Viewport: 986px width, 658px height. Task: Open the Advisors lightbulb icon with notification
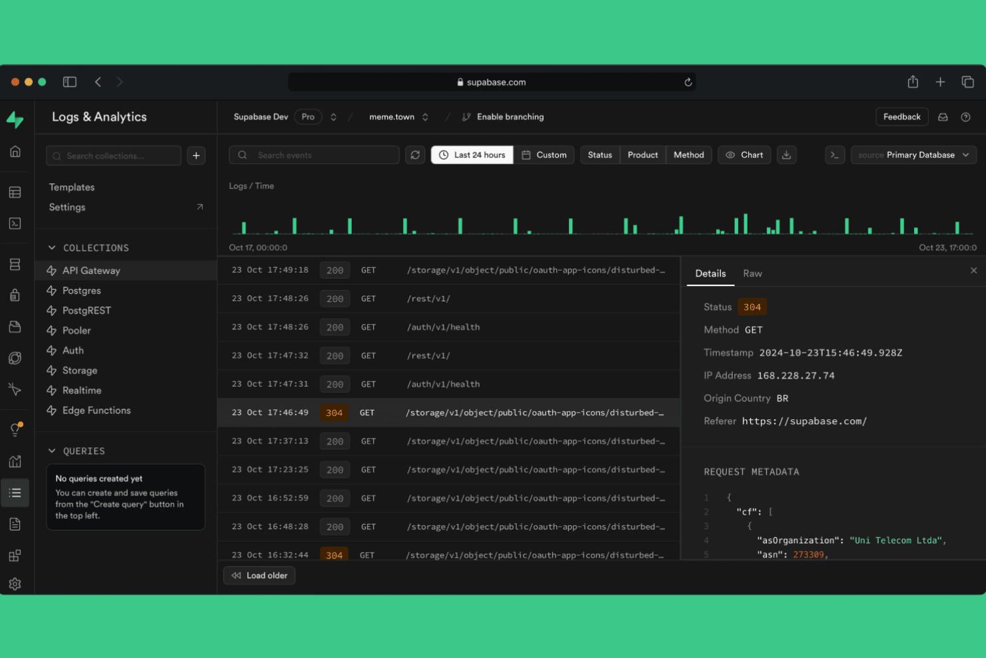(x=15, y=429)
